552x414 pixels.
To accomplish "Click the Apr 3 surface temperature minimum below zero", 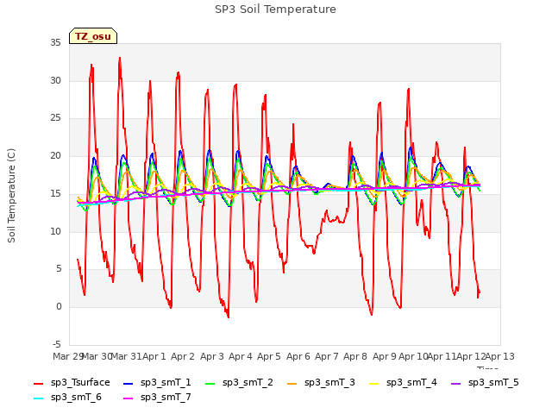I will pos(228,317).
